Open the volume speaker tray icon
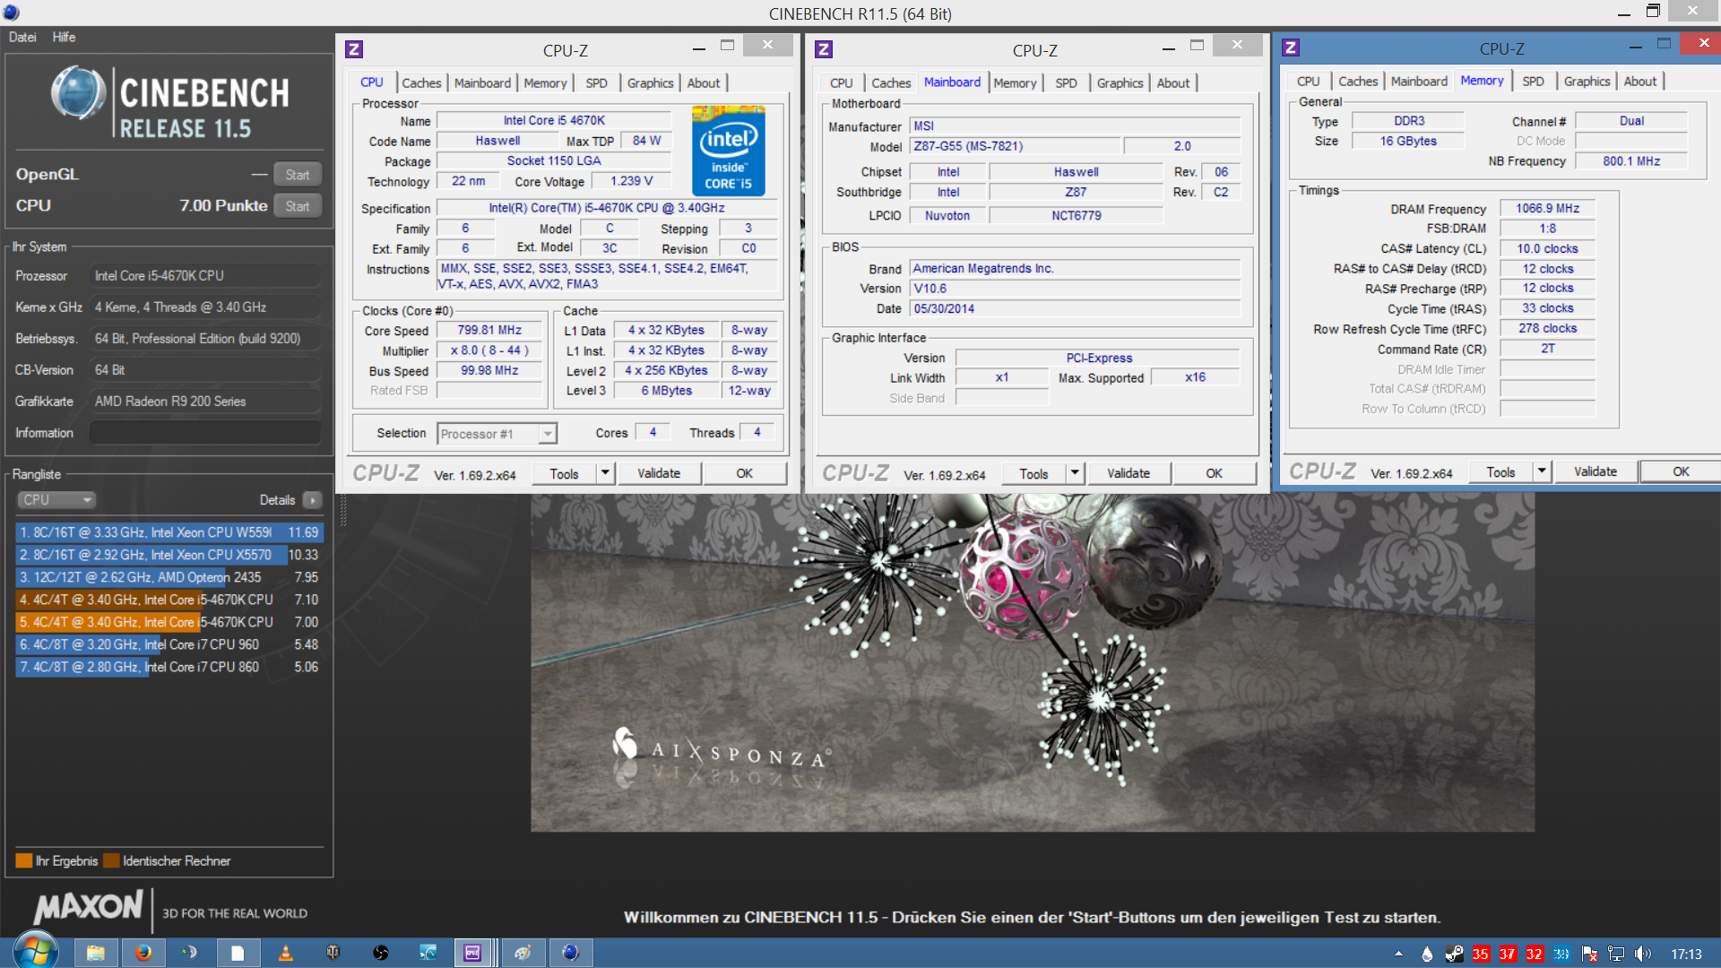1721x968 pixels. [x=1642, y=954]
